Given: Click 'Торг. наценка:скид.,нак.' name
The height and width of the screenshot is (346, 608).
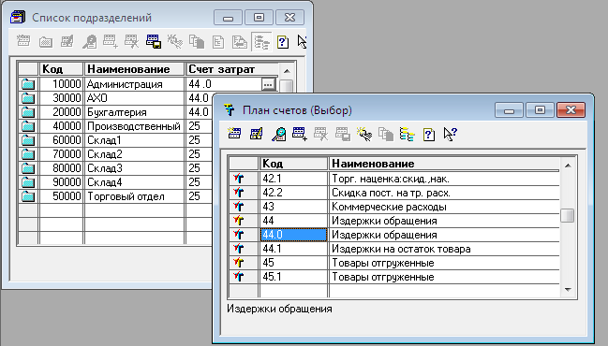Looking at the screenshot, I should click(x=390, y=179).
